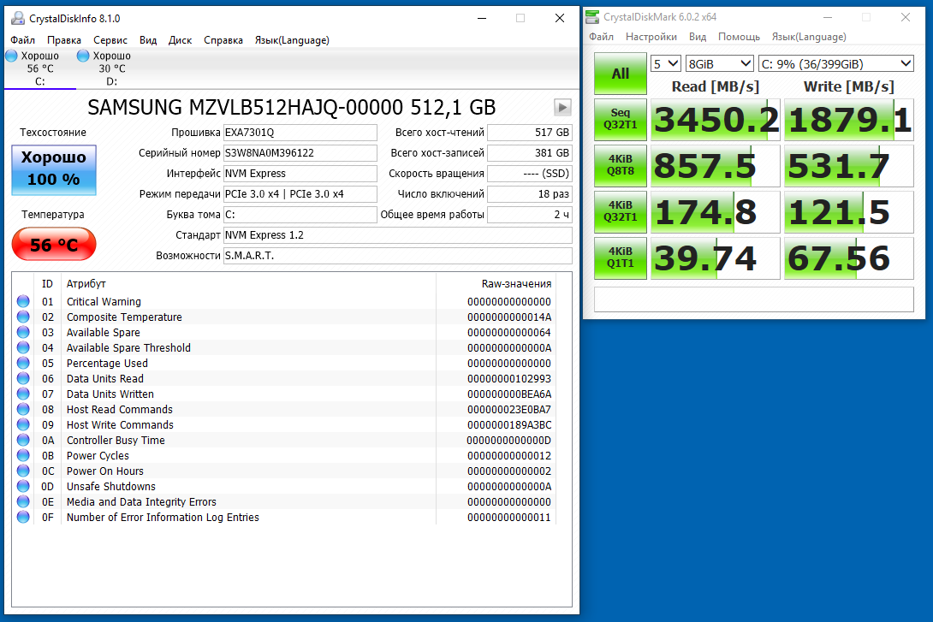Click status orb for Host Write Commands row

pyautogui.click(x=23, y=424)
